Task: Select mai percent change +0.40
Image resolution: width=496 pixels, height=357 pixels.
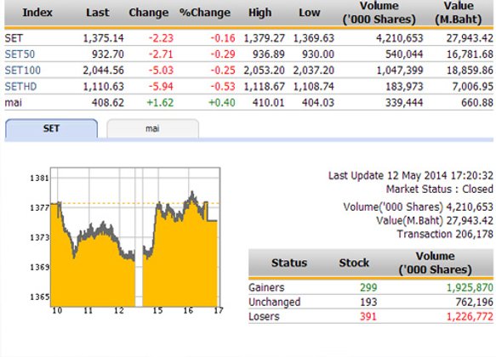Action: click(x=222, y=103)
